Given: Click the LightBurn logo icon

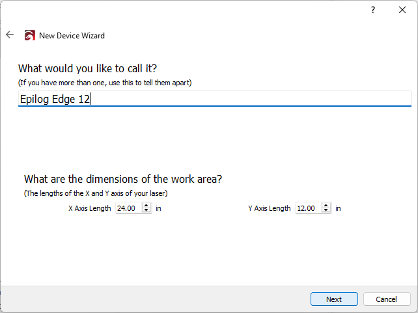Looking at the screenshot, I should click(29, 36).
